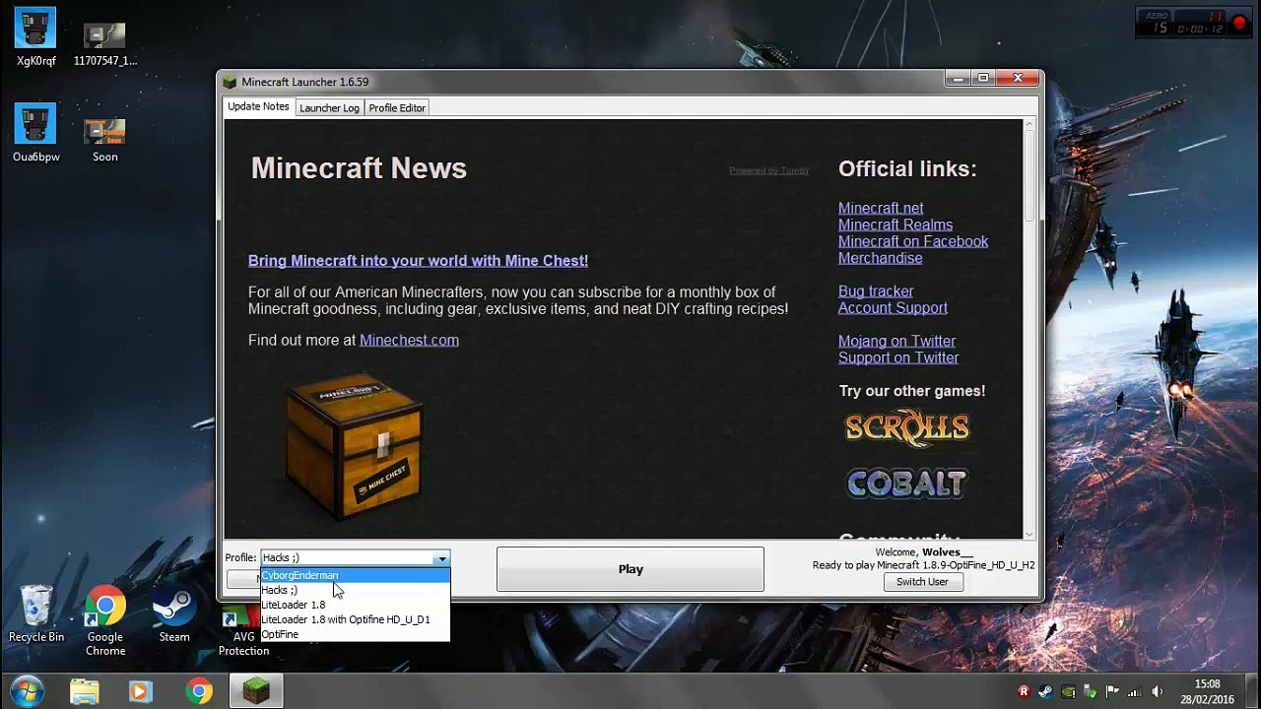Screen dimensions: 1261x709
Task: Collapse the Profile dropdown arrow
Action: tap(442, 558)
